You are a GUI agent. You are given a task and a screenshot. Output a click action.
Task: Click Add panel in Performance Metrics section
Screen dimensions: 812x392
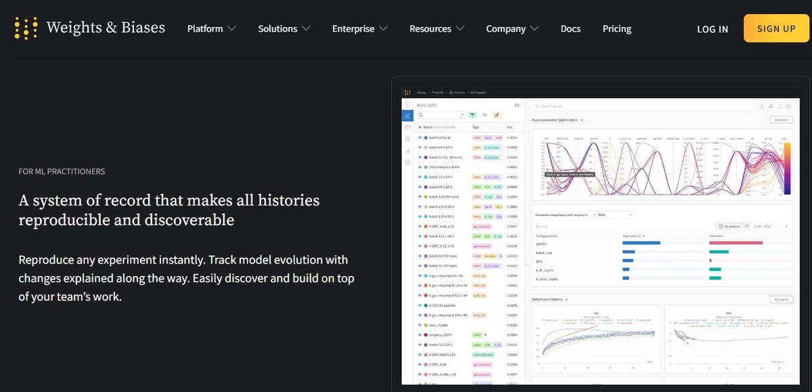click(780, 299)
